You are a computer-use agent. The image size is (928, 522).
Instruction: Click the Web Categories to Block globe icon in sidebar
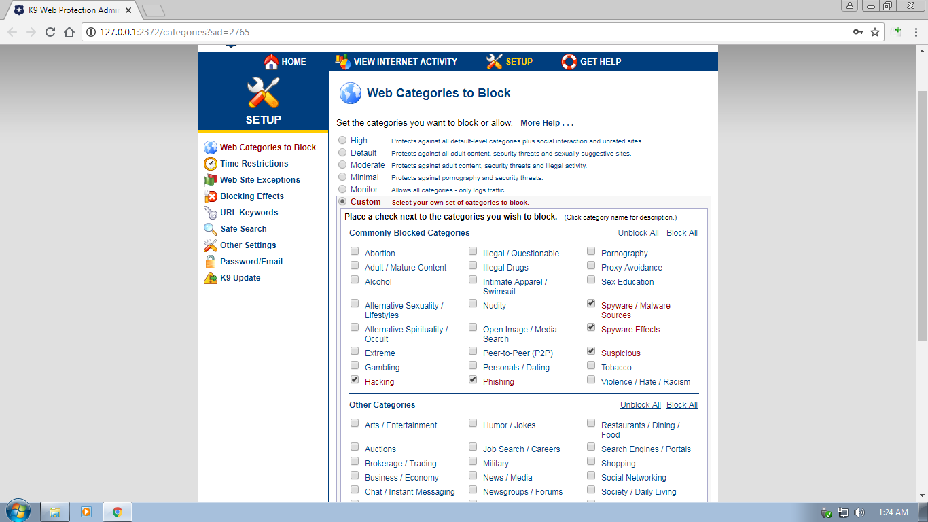pos(211,147)
